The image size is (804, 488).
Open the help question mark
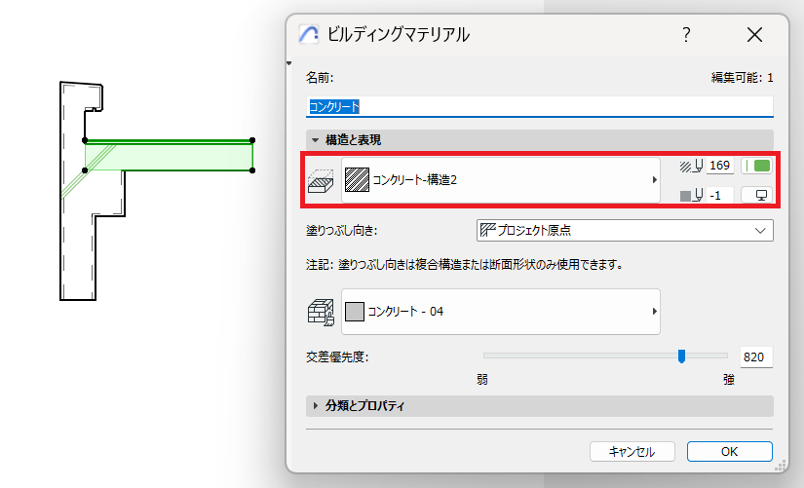tap(687, 35)
